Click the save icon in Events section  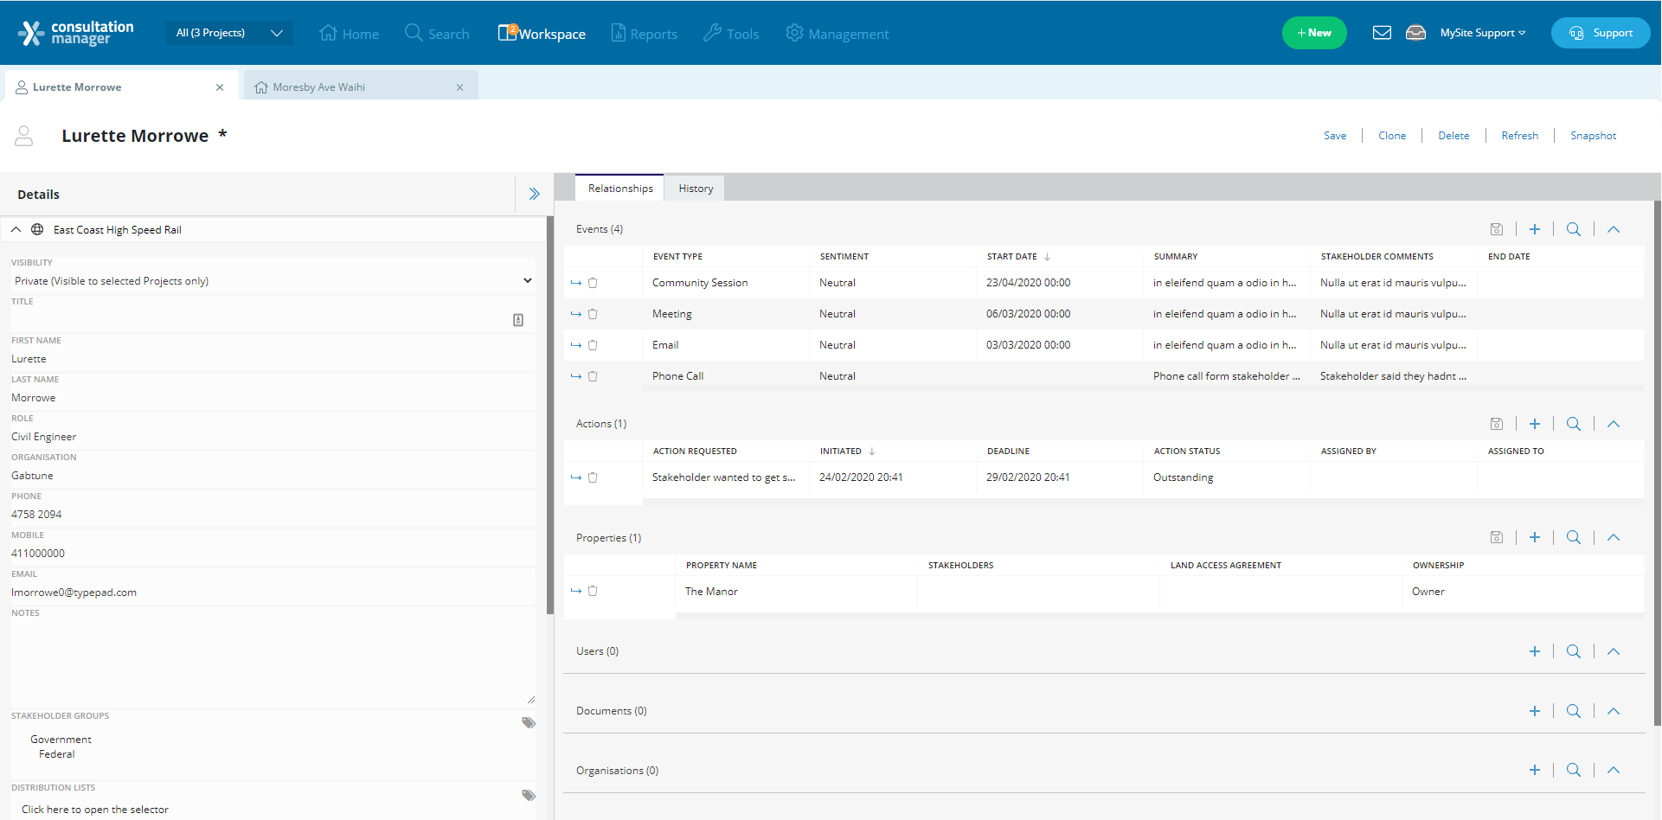click(1497, 229)
